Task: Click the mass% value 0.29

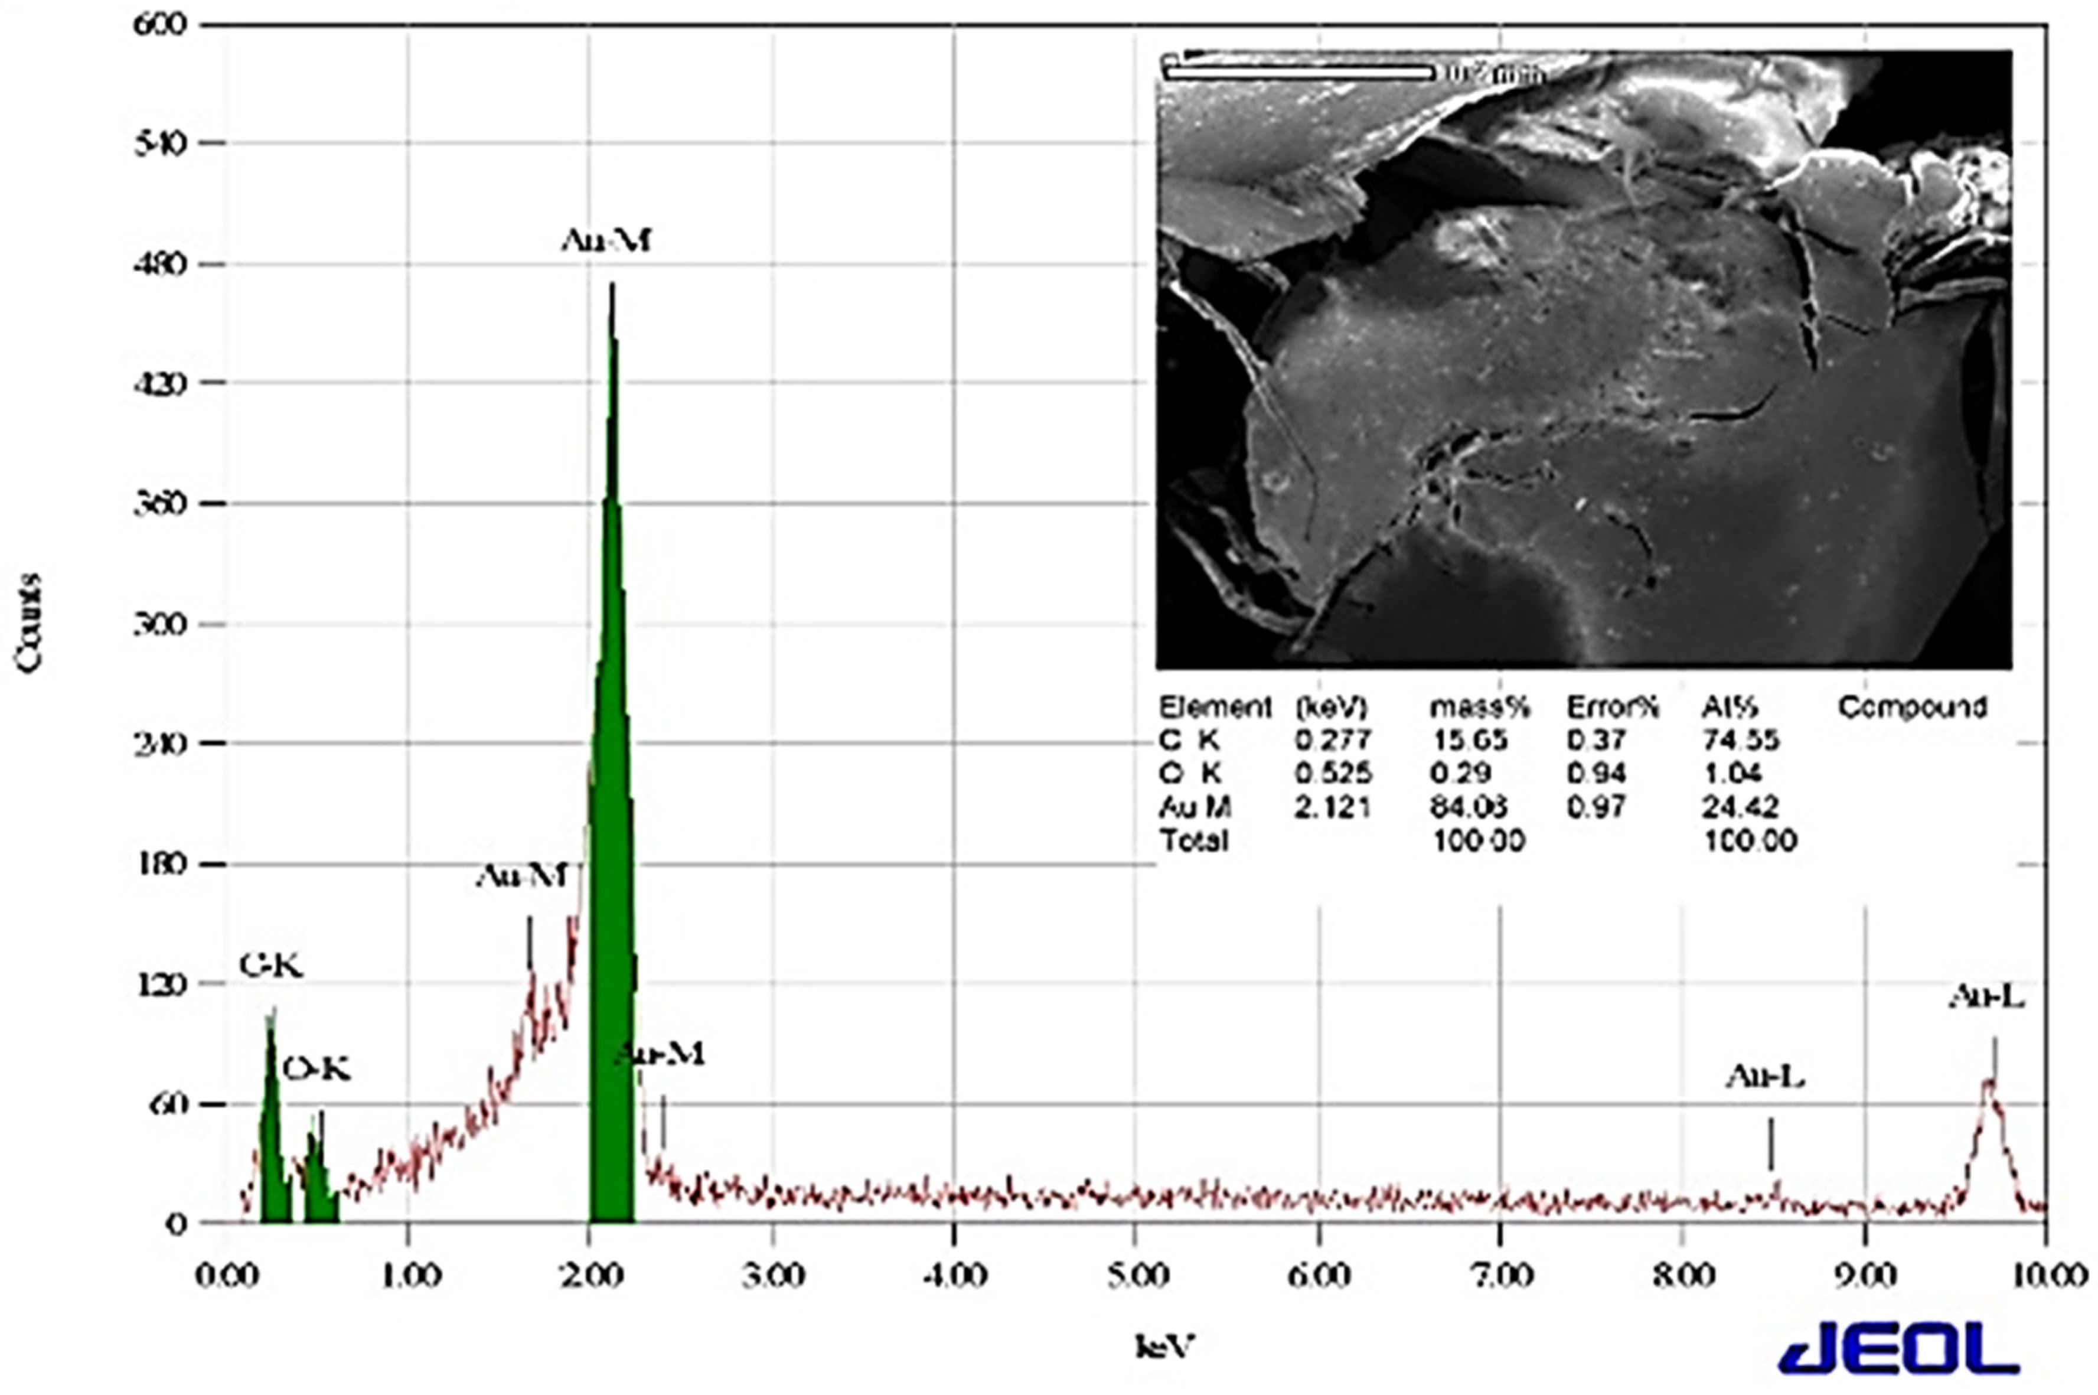Action: tap(1461, 773)
